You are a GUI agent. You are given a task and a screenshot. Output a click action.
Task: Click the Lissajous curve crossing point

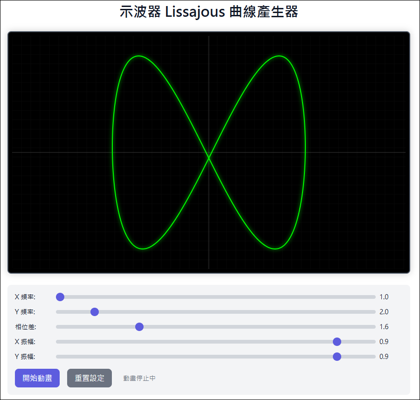pyautogui.click(x=209, y=158)
